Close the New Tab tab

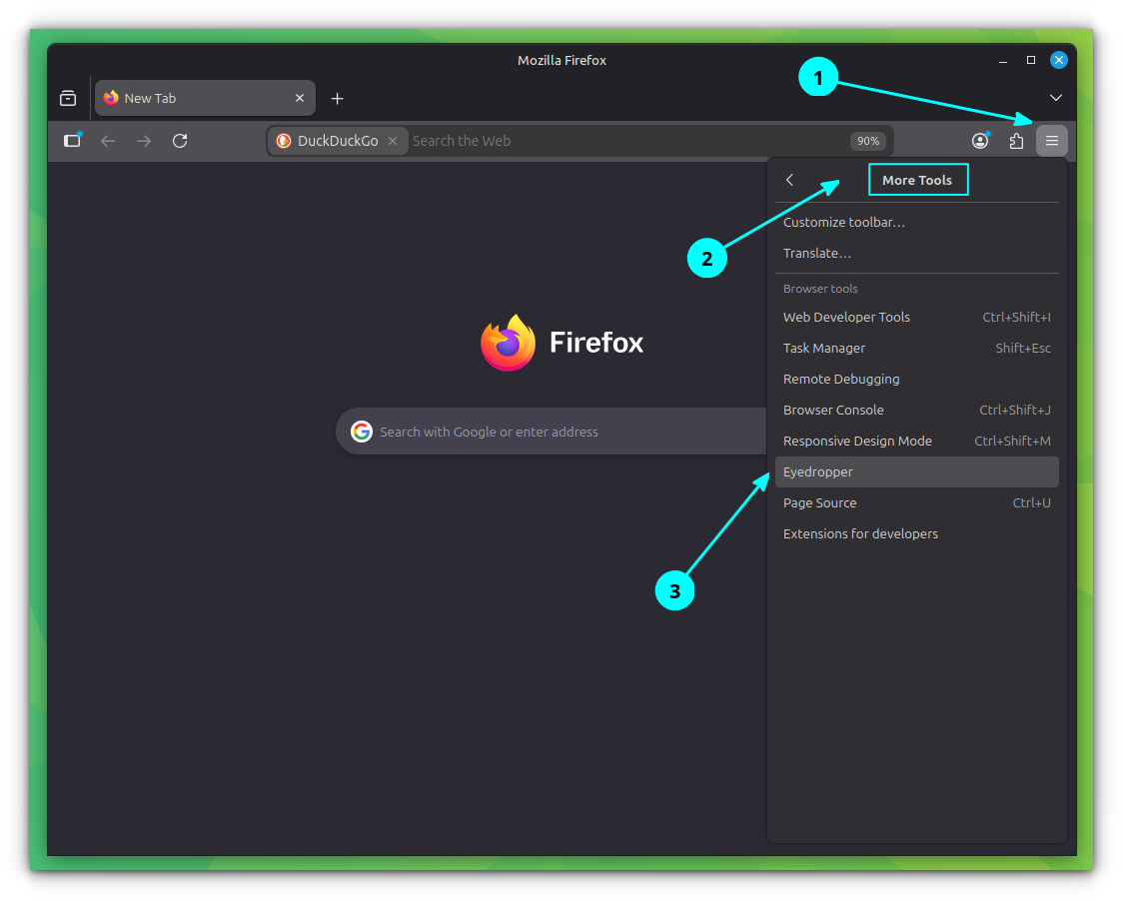pos(300,98)
